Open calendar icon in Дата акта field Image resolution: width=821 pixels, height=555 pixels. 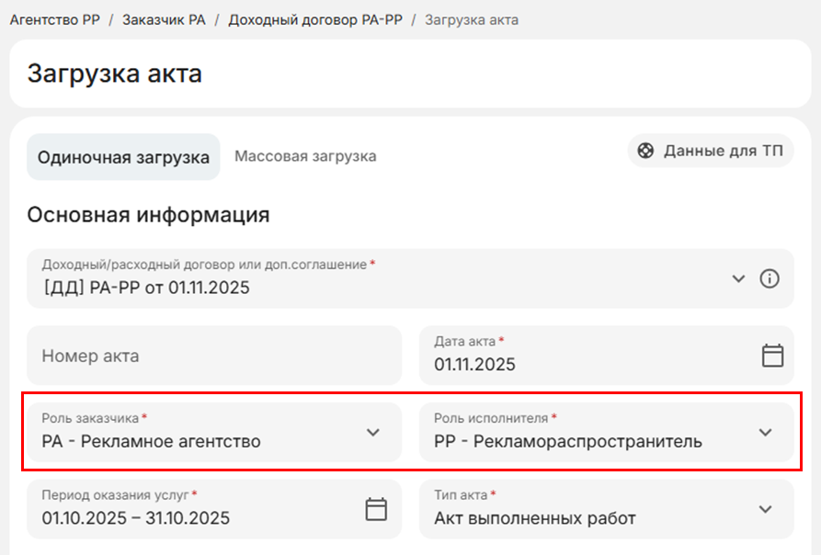click(772, 355)
